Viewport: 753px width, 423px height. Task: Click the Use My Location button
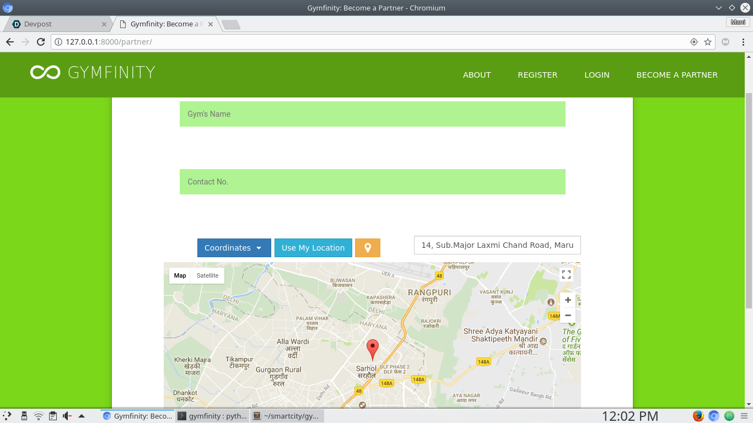(313, 248)
